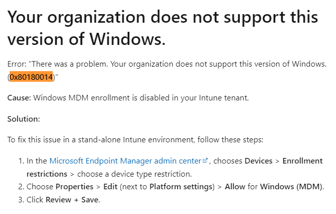
Task: Open Microsoft Endpoint Manager admin center link
Action: pos(125,161)
